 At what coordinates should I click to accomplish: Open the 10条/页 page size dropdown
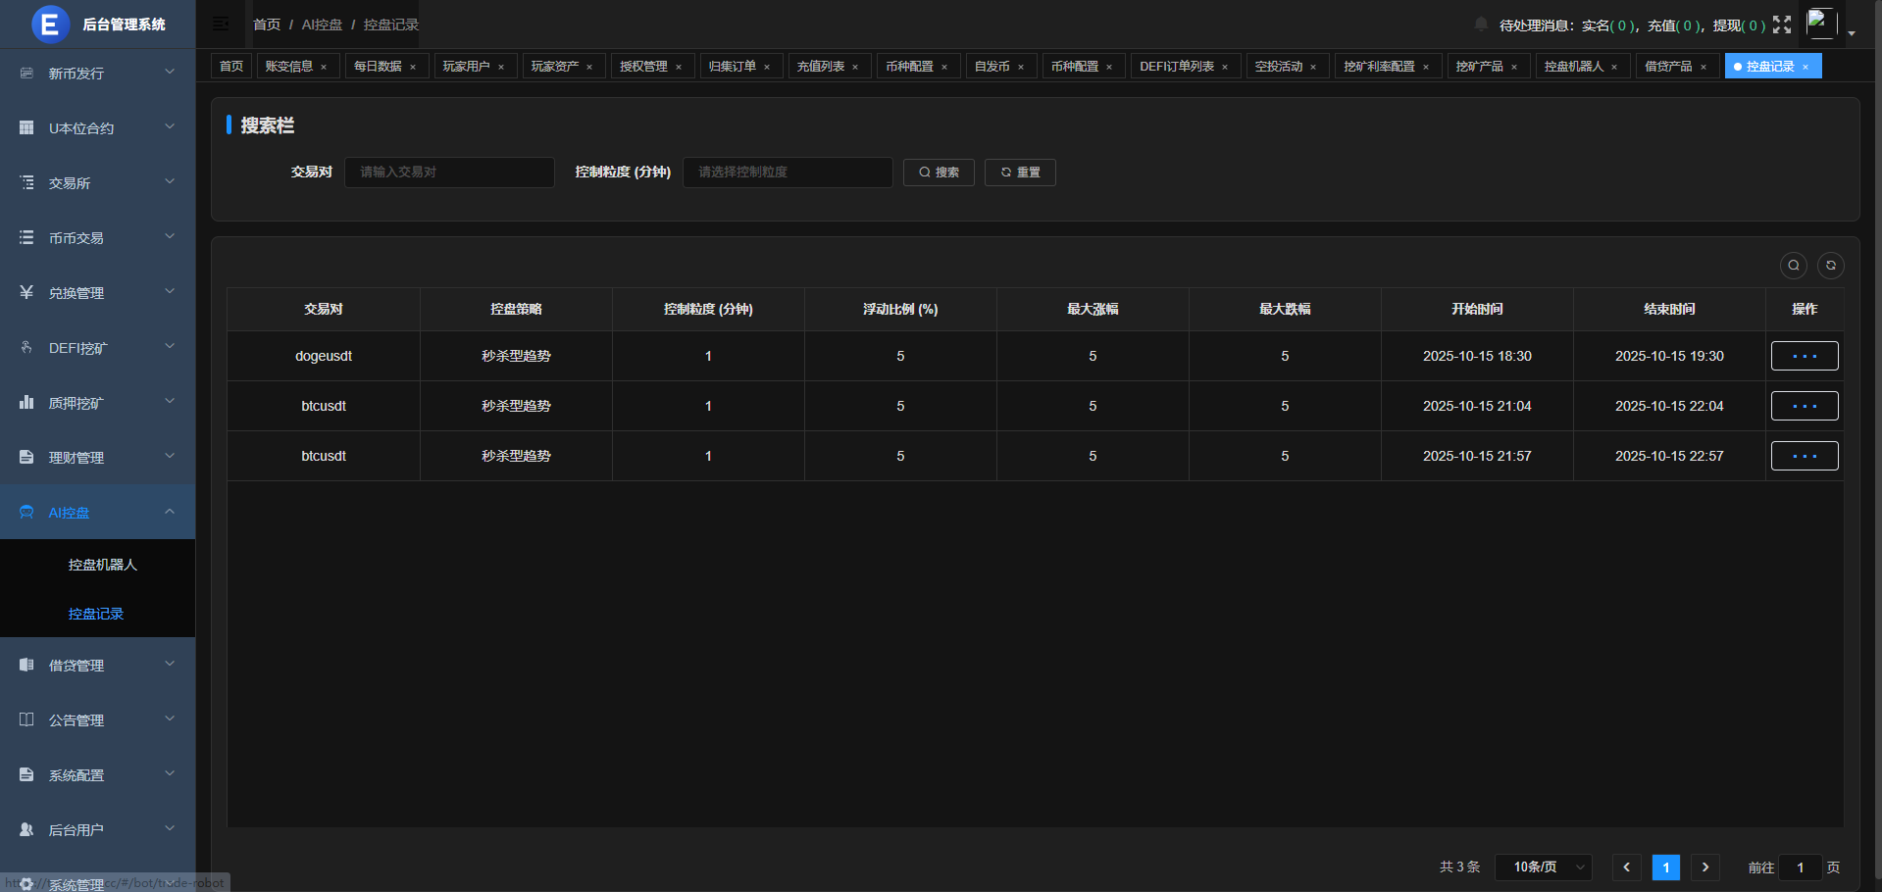coord(1543,867)
